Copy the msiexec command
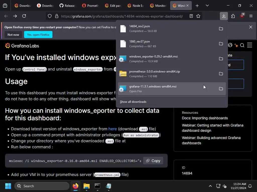Screen dimensions: 257x192 click(153, 161)
